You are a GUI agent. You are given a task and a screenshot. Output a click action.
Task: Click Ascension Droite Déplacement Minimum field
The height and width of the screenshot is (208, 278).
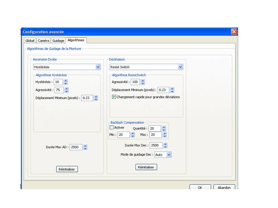point(87,98)
